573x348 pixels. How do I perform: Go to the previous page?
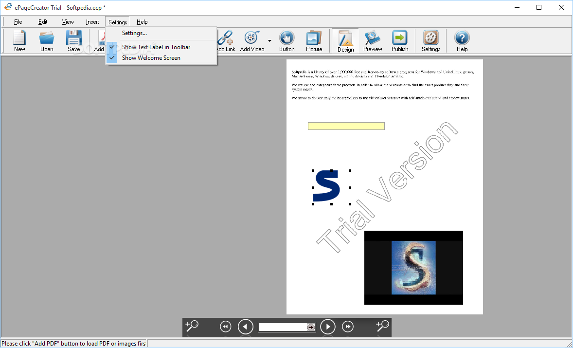[x=246, y=327]
